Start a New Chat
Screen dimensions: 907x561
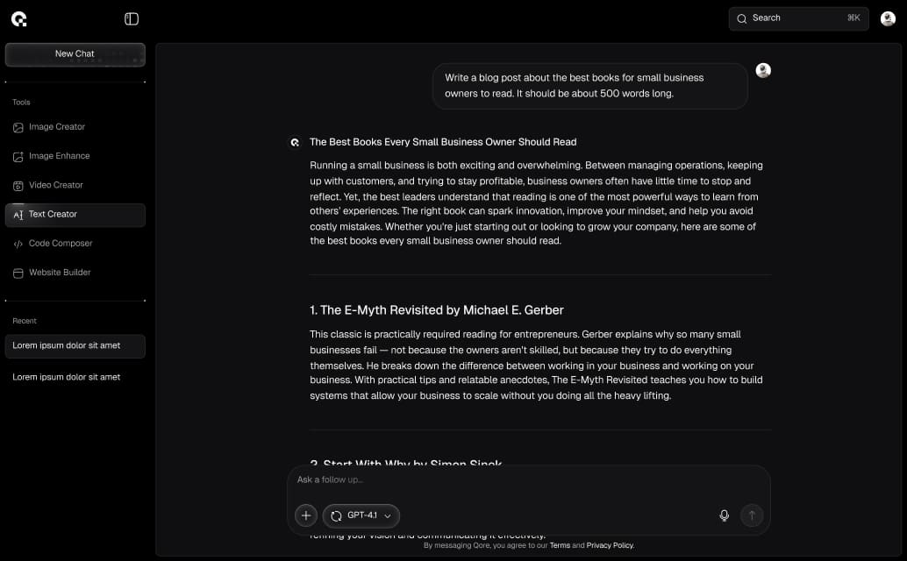pyautogui.click(x=75, y=54)
